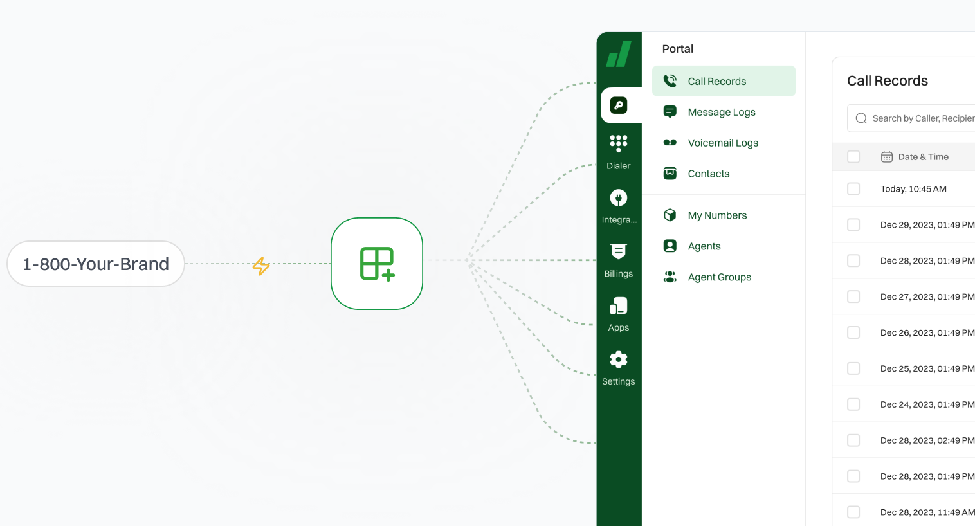Open My Numbers in Portal menu
Viewport: 975px width, 526px height.
[x=716, y=215]
